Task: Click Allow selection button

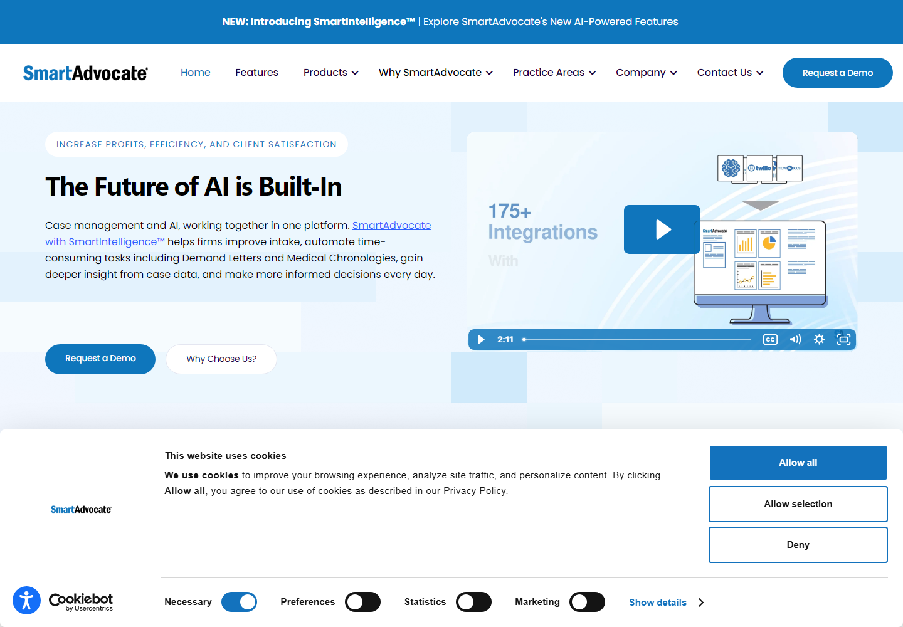Action: point(798,504)
